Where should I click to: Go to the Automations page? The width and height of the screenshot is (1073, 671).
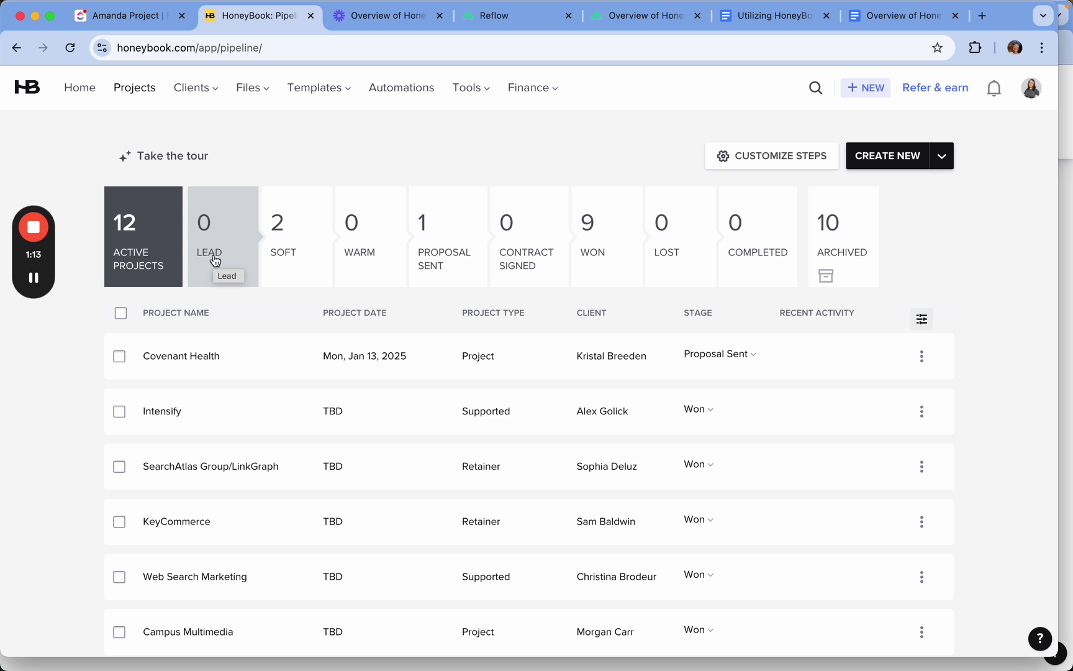click(401, 88)
